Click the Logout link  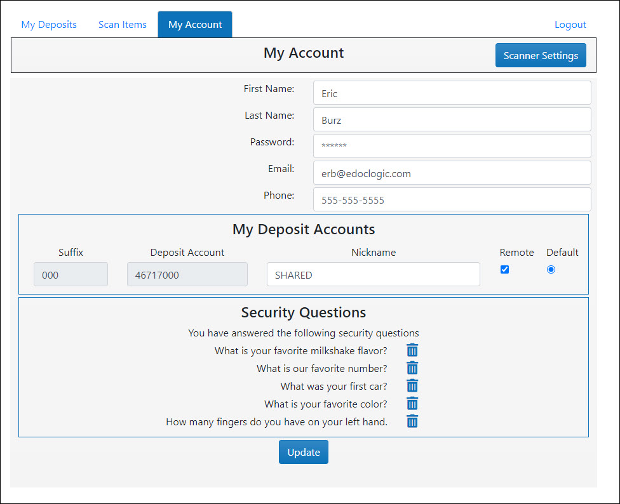click(x=570, y=24)
